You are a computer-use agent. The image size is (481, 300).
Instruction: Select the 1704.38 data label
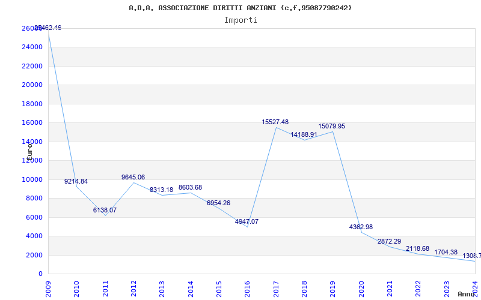pos(446,252)
